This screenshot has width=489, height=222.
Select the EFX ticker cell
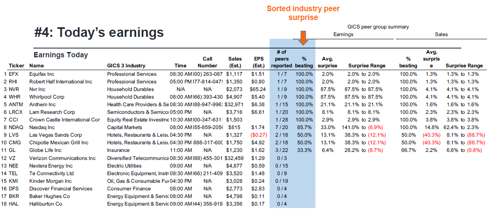click(x=14, y=74)
